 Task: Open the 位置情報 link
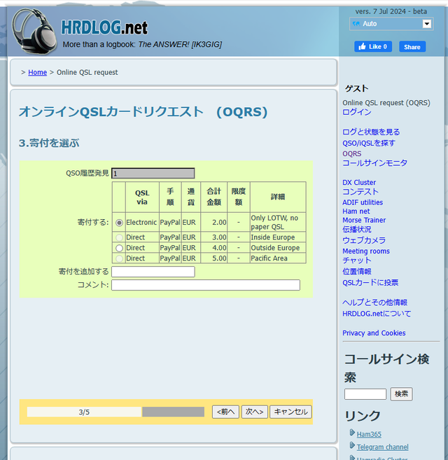click(356, 272)
